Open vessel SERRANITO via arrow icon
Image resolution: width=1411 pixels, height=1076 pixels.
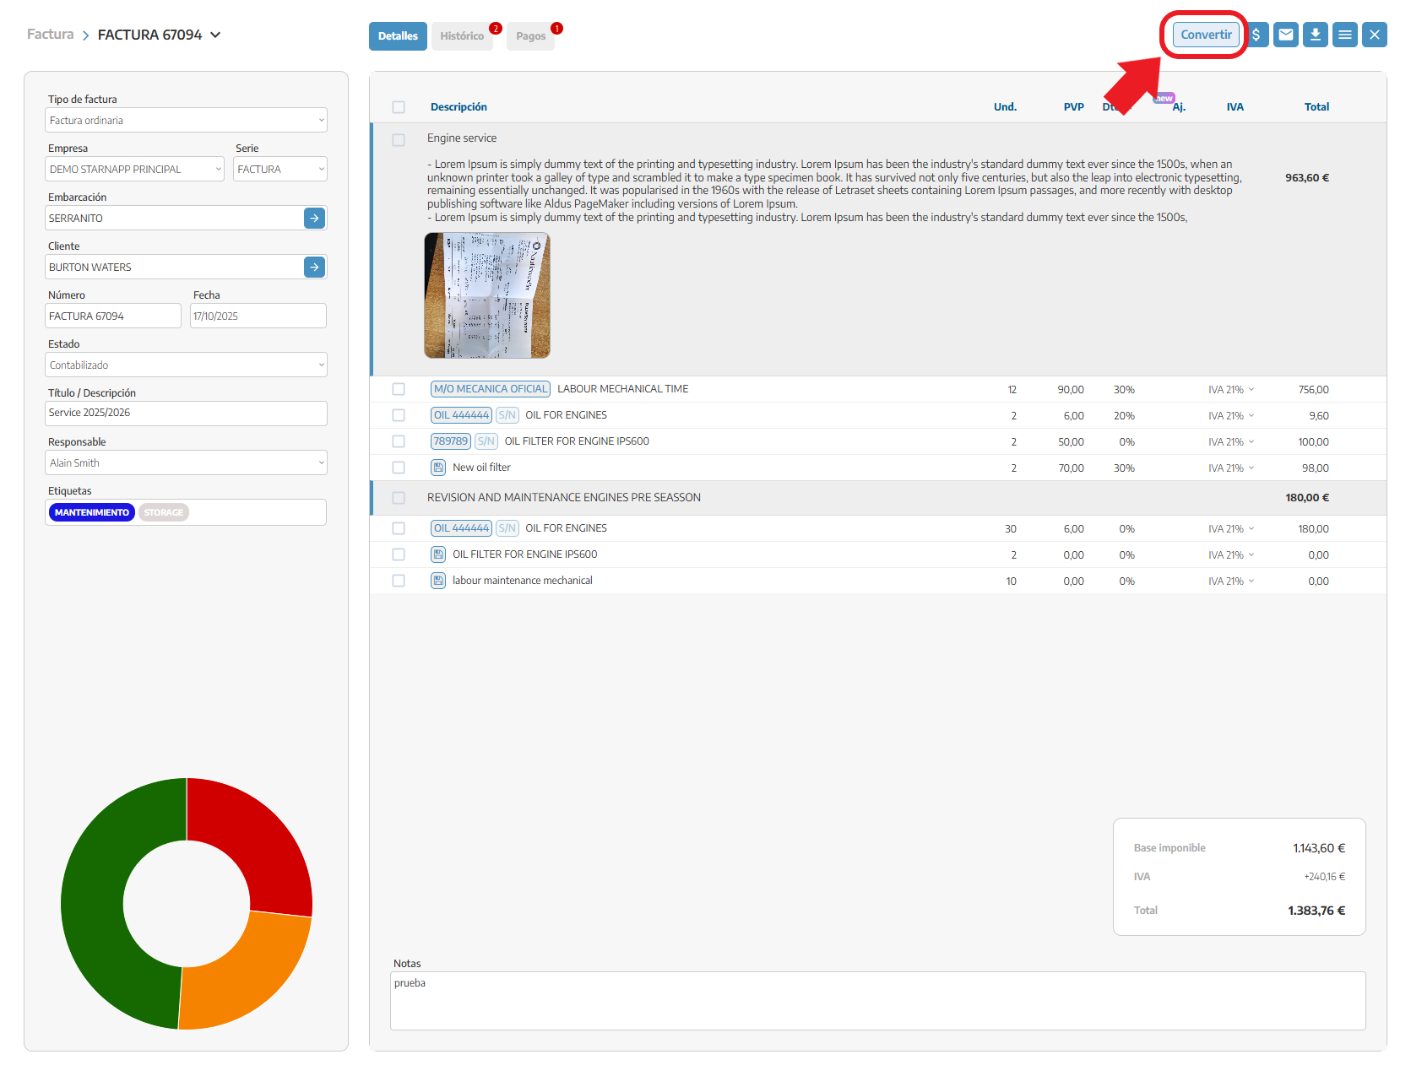(x=314, y=218)
